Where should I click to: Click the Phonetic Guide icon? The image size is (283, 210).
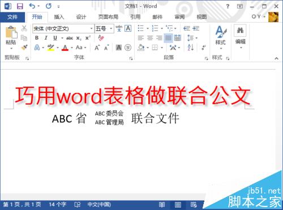119,28
